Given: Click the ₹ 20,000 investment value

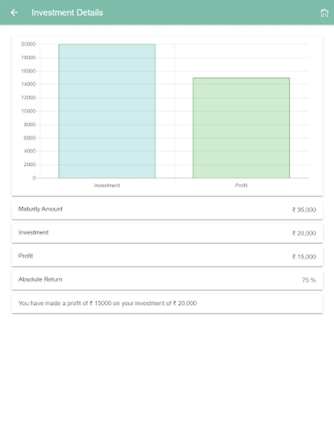Looking at the screenshot, I should click(x=304, y=233).
